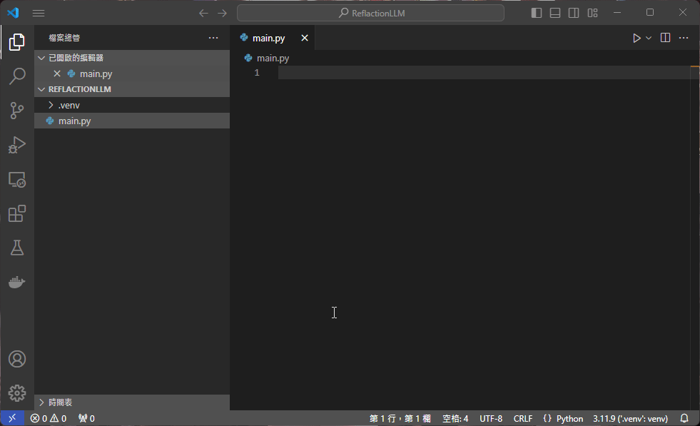Open the Source Control view
The image size is (700, 426).
point(17,111)
